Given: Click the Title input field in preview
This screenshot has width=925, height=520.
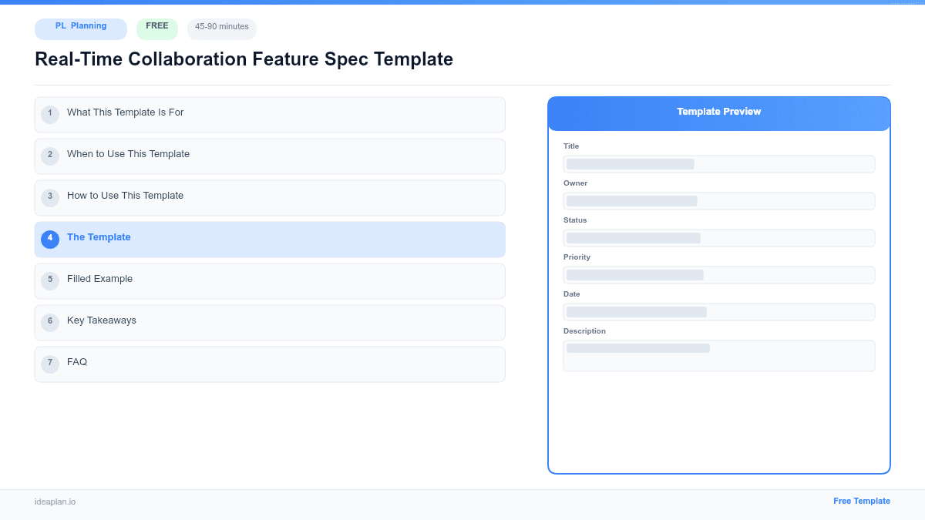Looking at the screenshot, I should (718, 164).
